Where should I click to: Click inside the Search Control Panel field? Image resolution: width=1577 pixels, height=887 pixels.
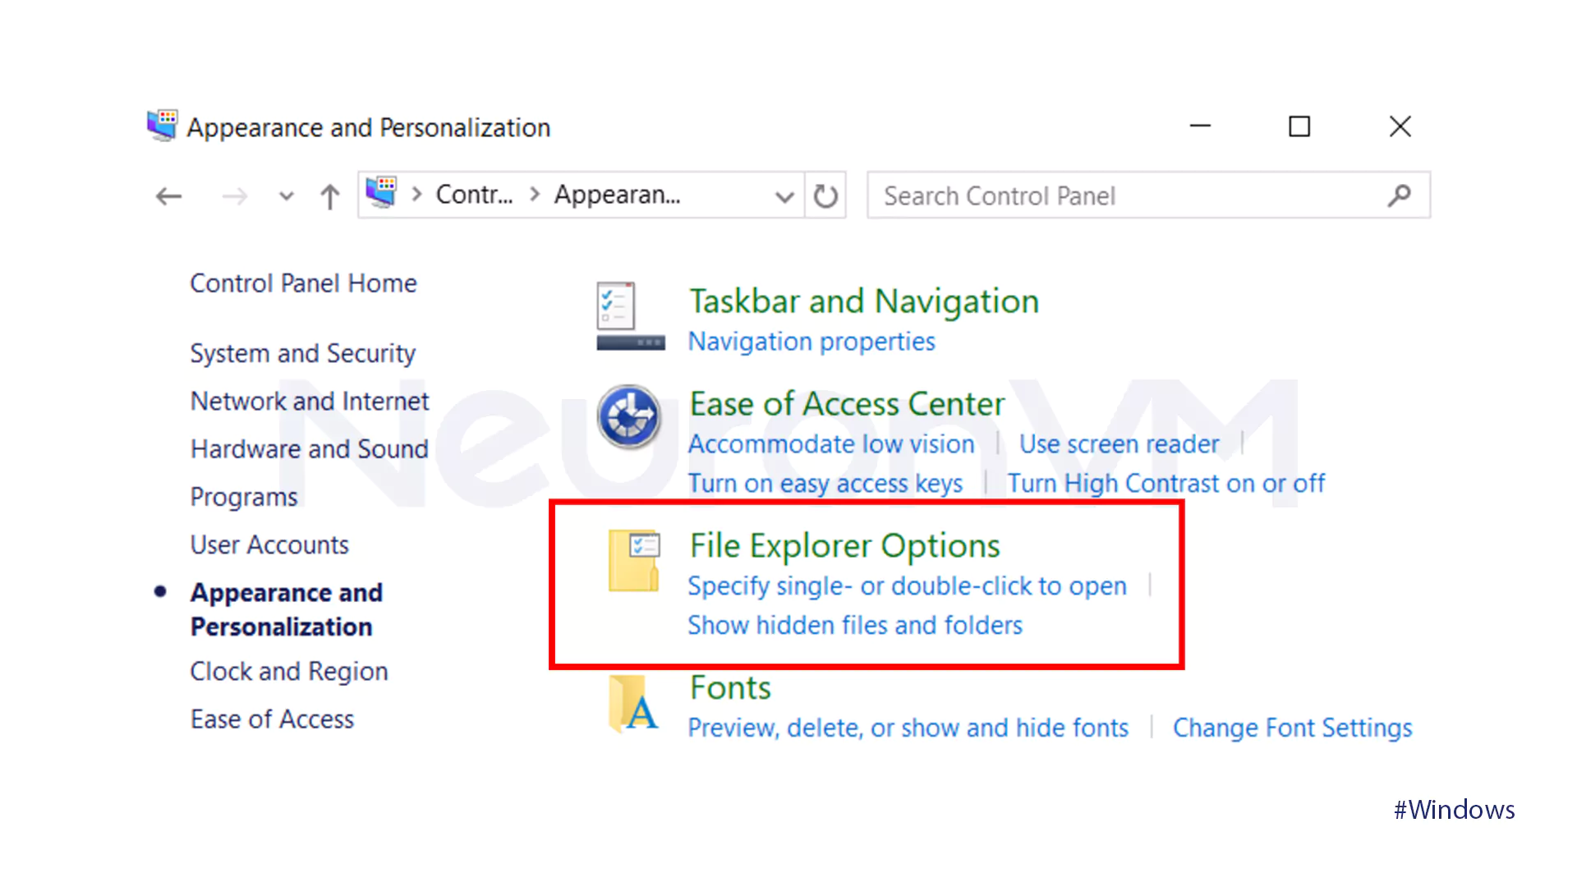[1068, 195]
